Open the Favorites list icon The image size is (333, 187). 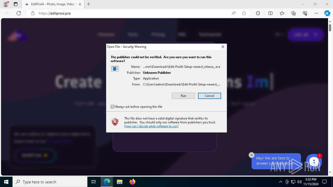tap(282, 13)
